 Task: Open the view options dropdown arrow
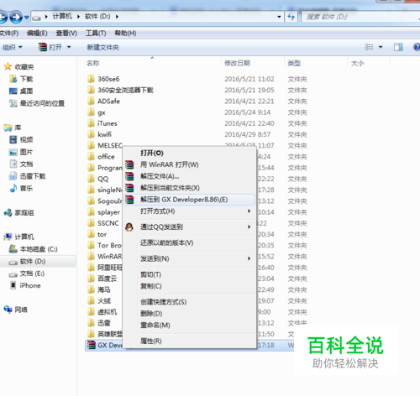pyautogui.click(x=381, y=47)
